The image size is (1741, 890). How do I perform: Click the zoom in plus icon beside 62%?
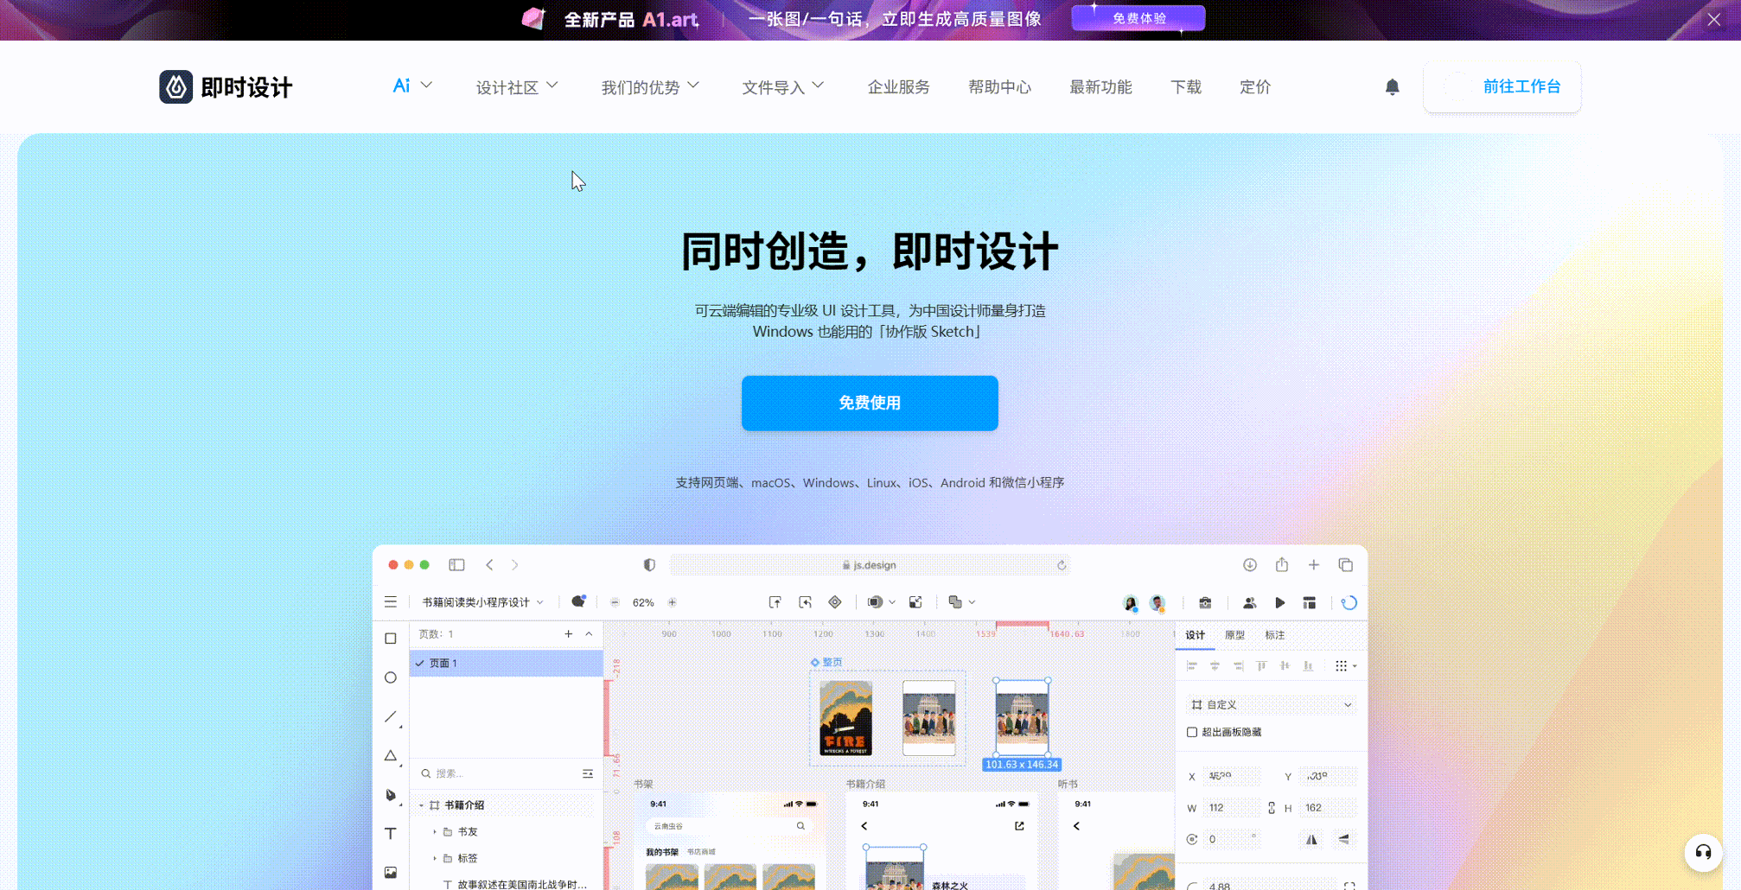(x=673, y=602)
